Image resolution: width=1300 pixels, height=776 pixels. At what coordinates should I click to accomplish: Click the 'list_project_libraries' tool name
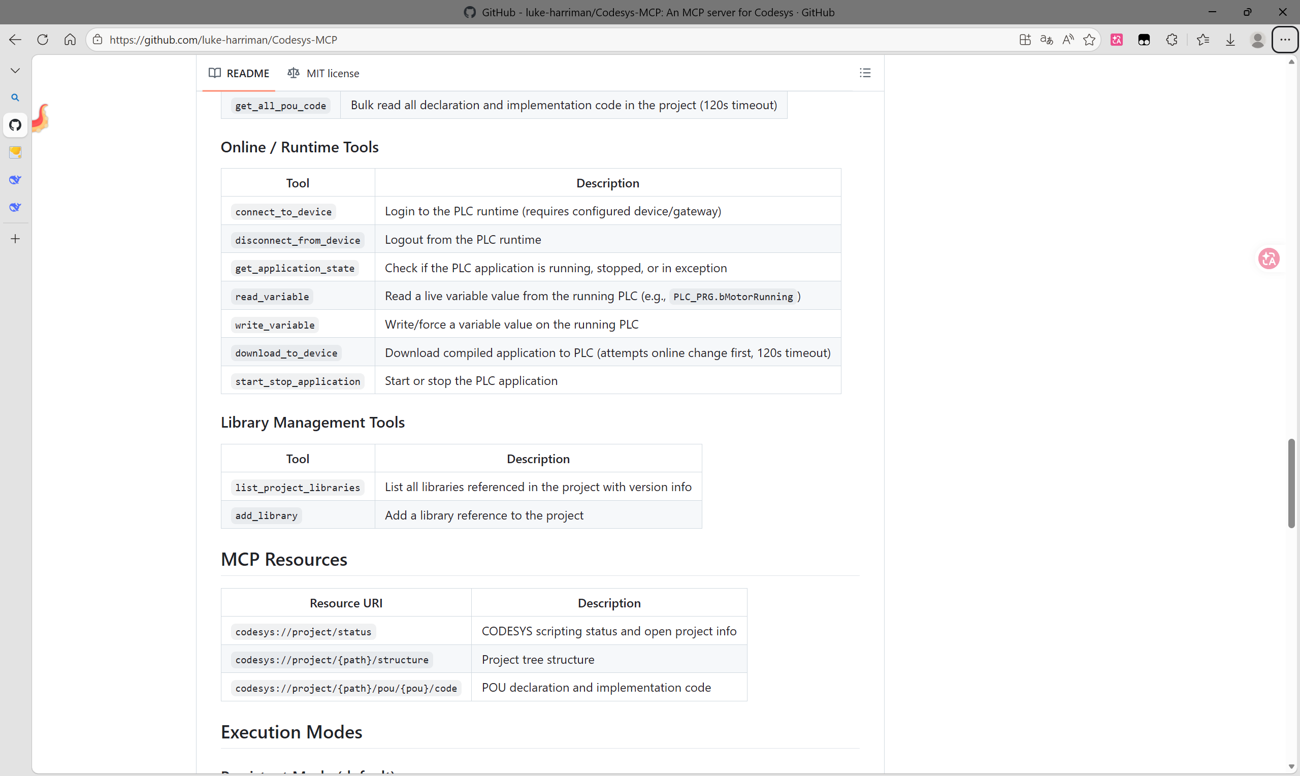298,488
